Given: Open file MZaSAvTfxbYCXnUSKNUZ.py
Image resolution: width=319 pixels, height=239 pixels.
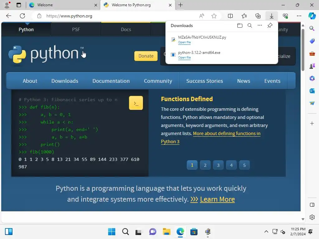Looking at the screenshot, I should coord(184,42).
